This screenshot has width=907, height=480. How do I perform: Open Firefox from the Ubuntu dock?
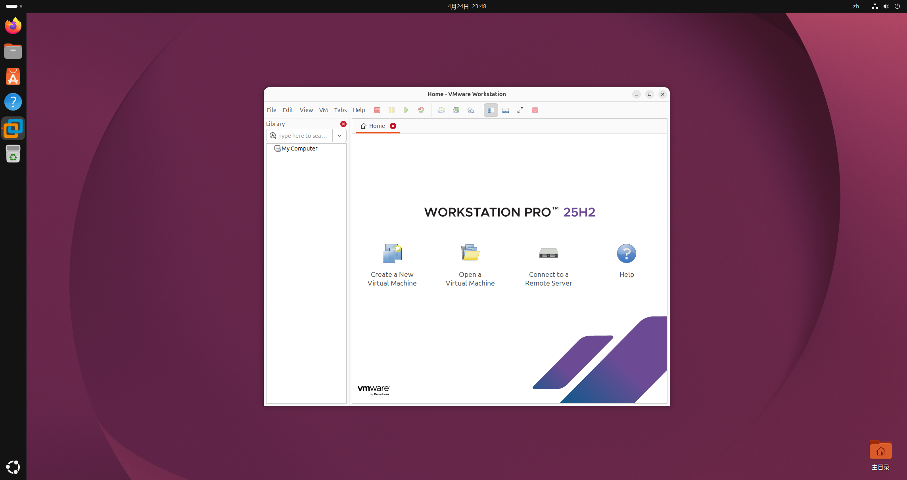click(13, 26)
